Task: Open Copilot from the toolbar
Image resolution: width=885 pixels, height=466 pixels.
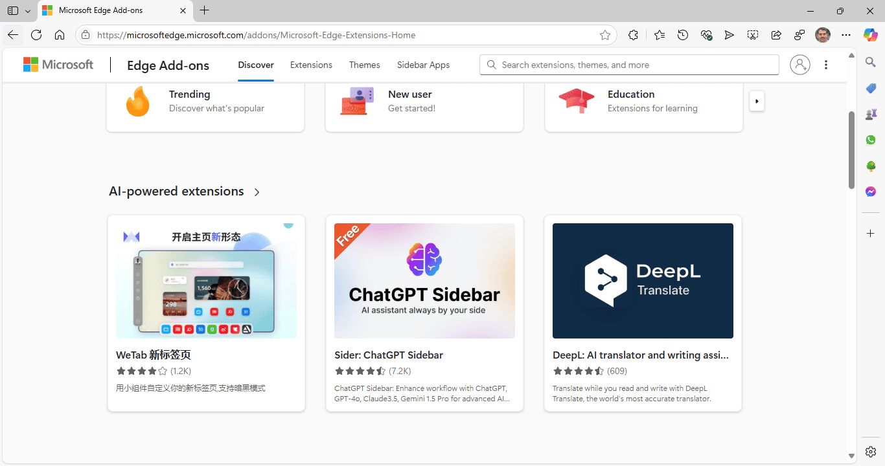Action: (x=871, y=35)
